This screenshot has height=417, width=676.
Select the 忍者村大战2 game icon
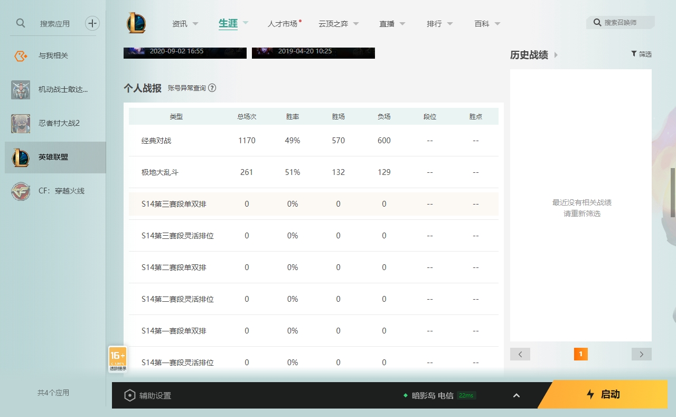pos(21,123)
